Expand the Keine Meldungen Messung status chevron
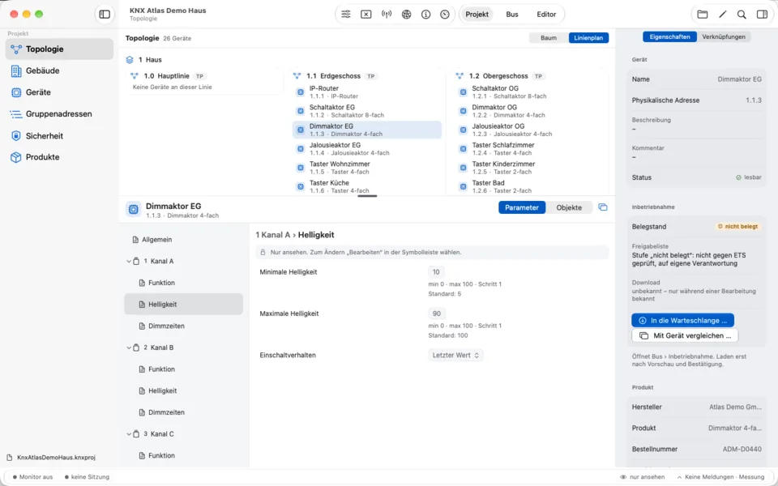 pyautogui.click(x=680, y=477)
